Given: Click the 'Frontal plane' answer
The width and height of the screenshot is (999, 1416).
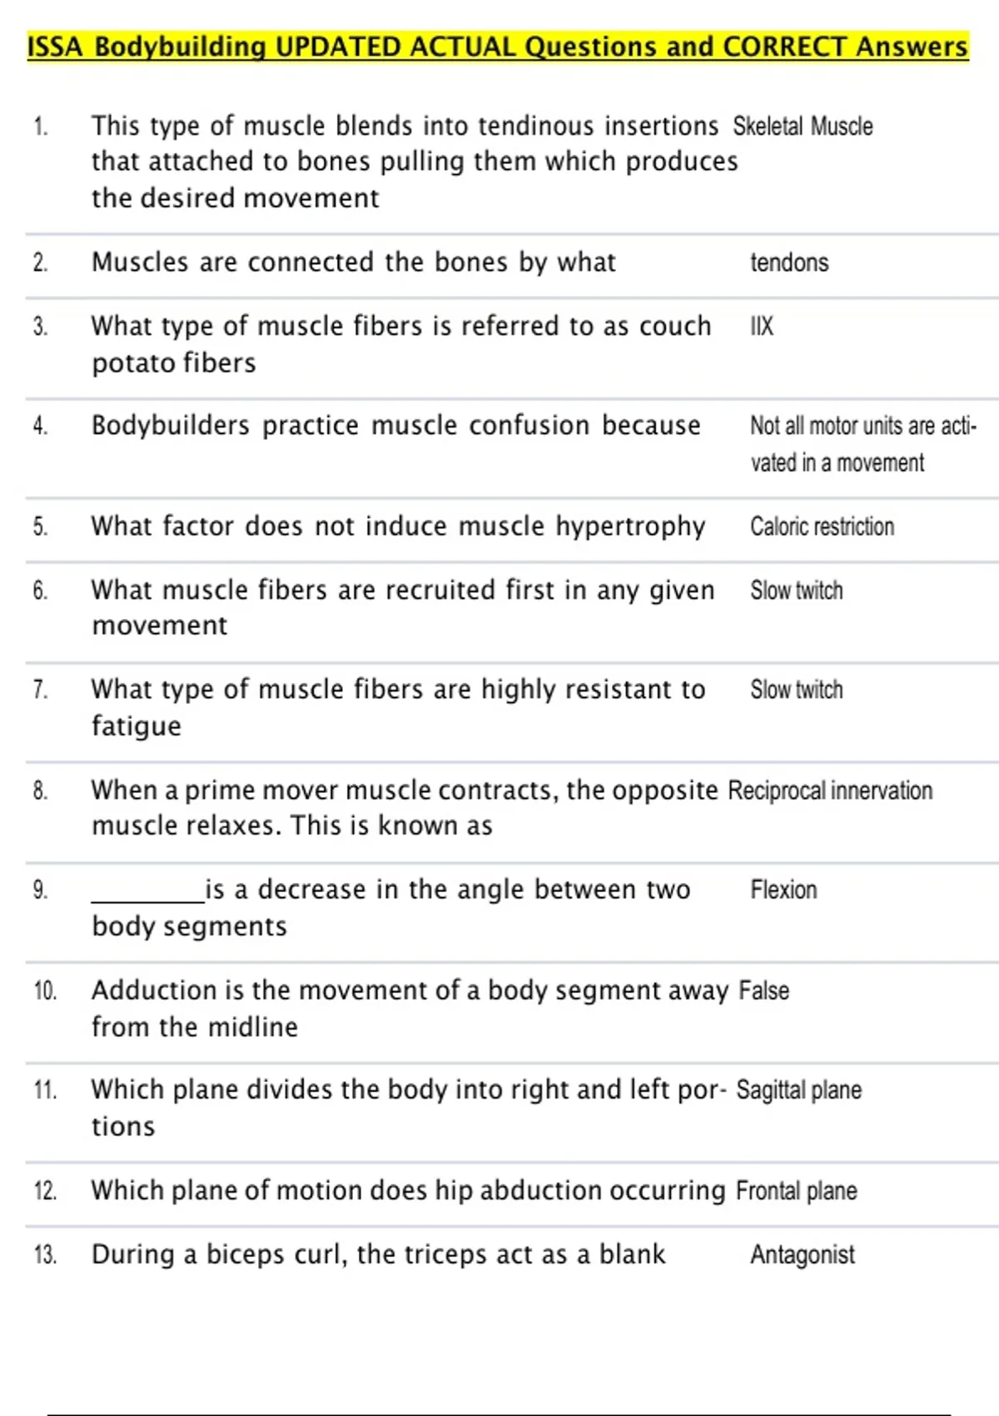Looking at the screenshot, I should [x=796, y=1191].
